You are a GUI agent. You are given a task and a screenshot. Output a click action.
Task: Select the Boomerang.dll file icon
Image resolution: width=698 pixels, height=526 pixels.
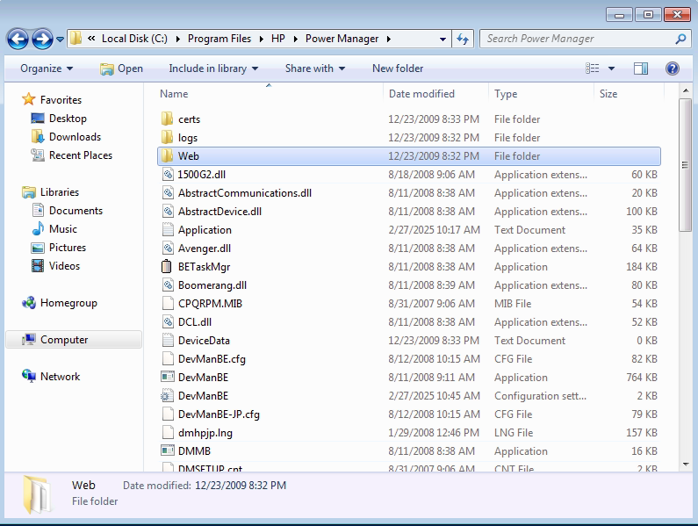pyautogui.click(x=168, y=285)
